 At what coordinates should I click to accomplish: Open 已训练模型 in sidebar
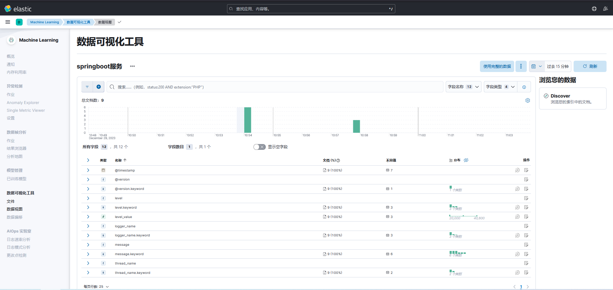click(16, 179)
